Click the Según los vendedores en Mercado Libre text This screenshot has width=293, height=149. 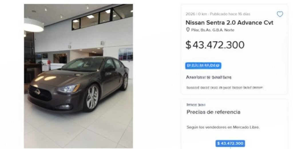tap(223, 127)
